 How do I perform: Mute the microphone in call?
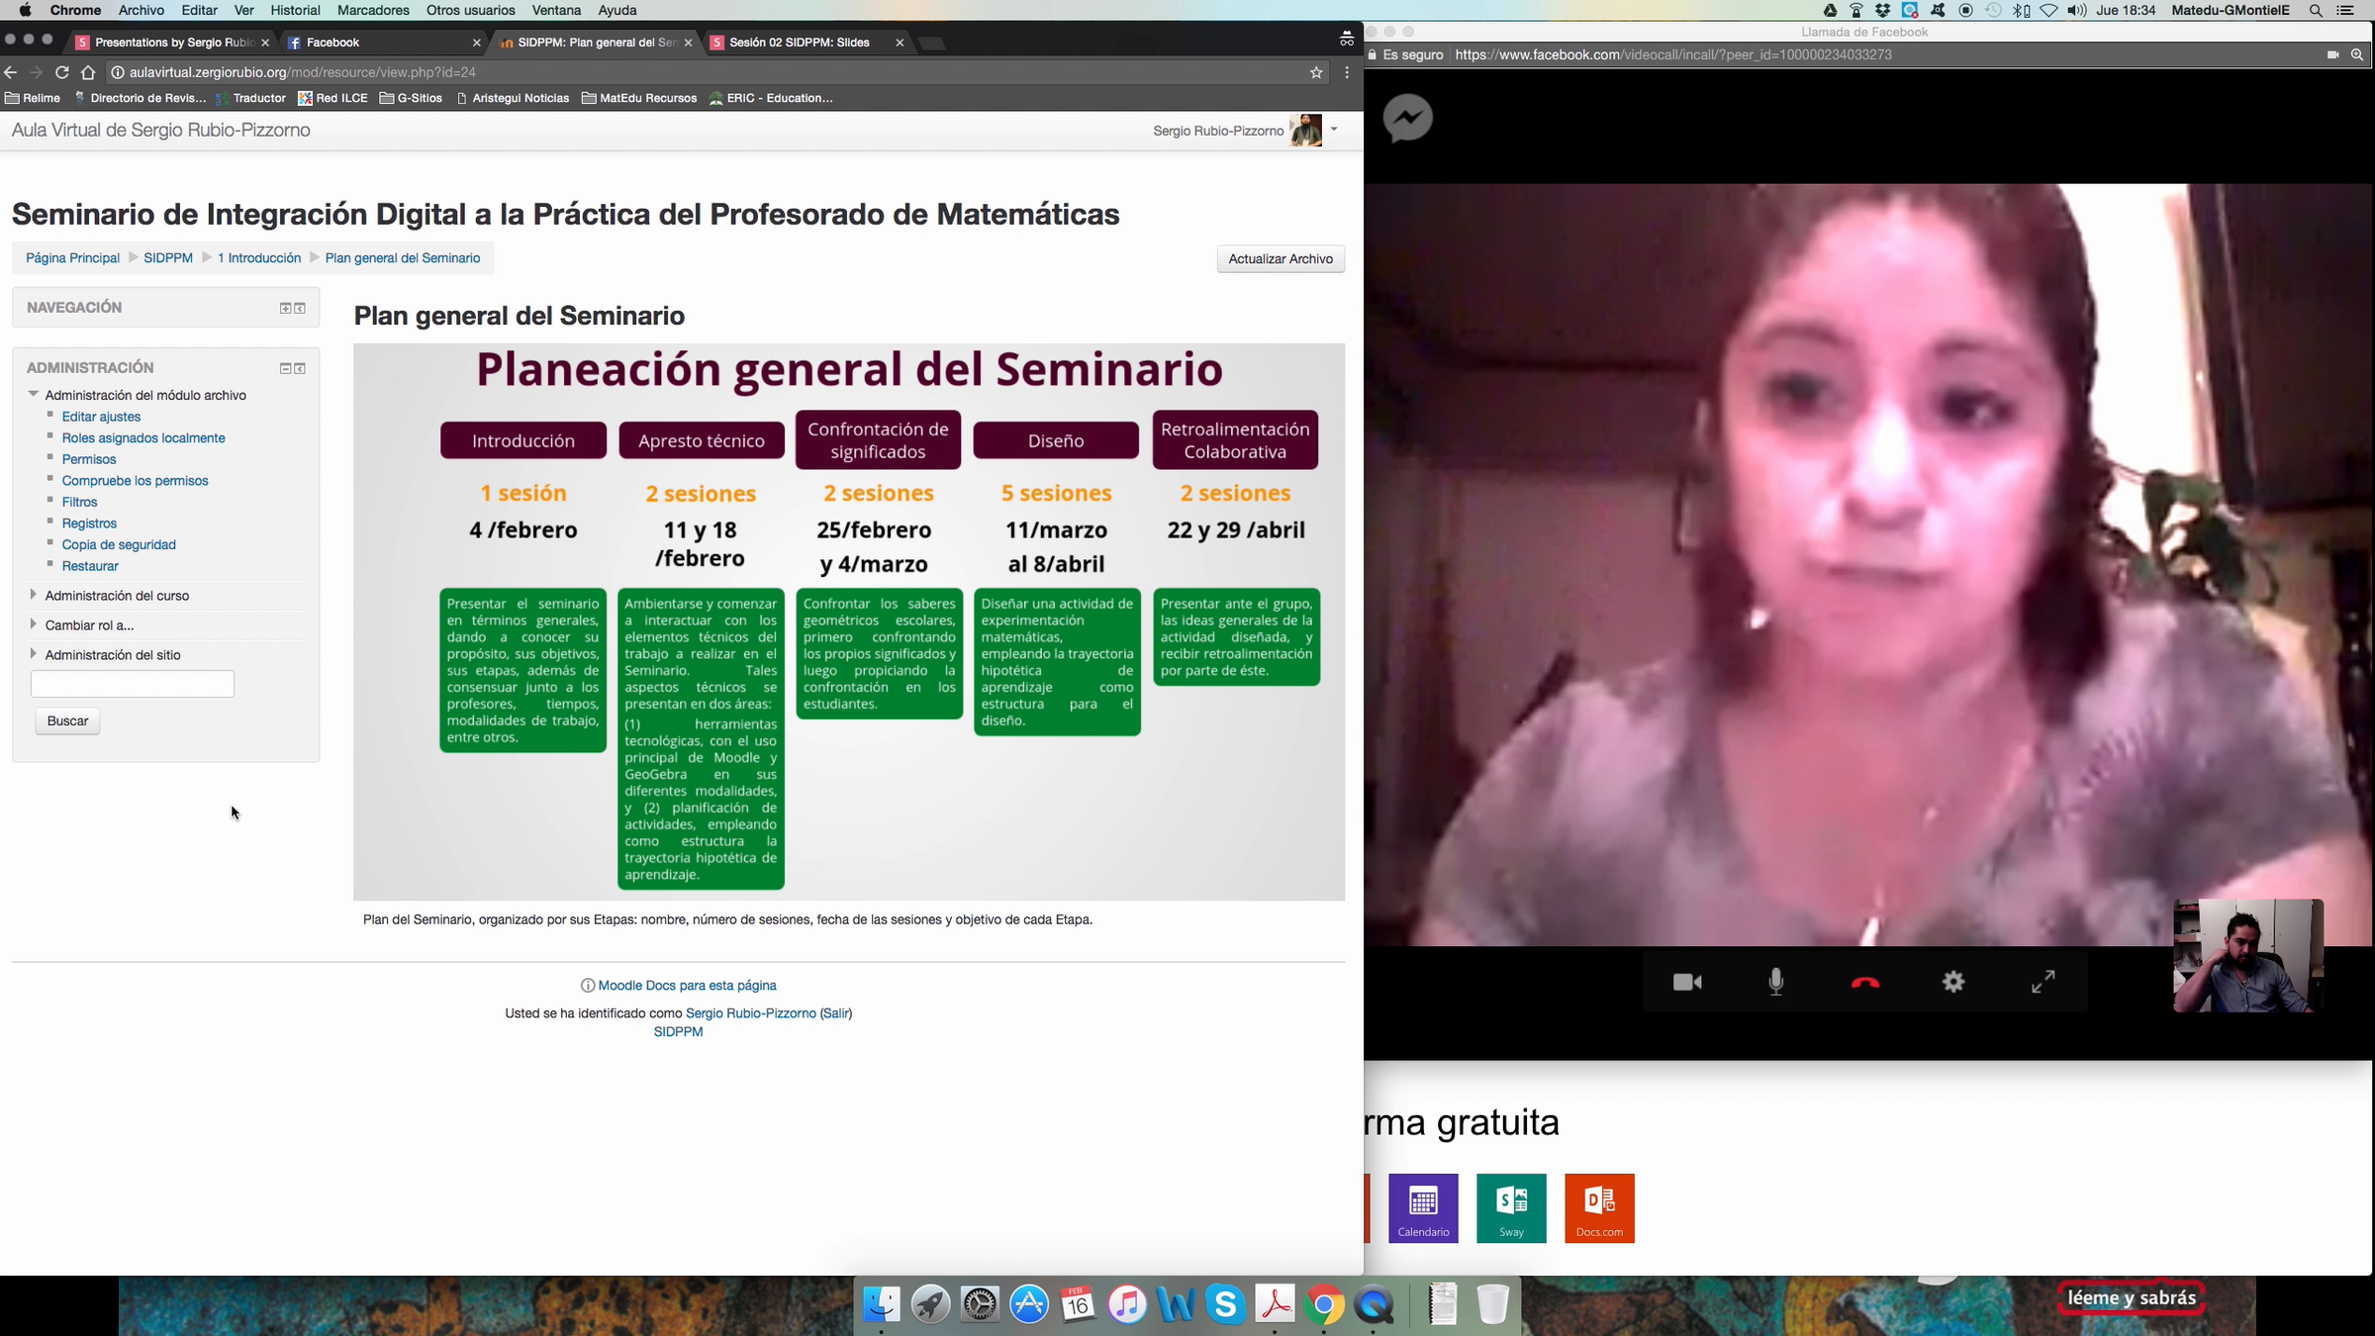pos(1776,982)
